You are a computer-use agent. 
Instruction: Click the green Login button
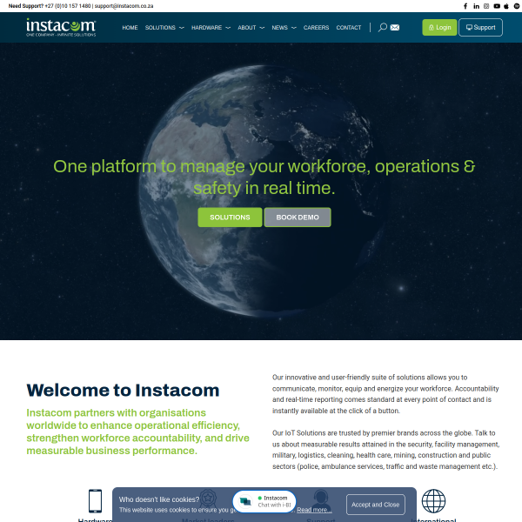439,27
